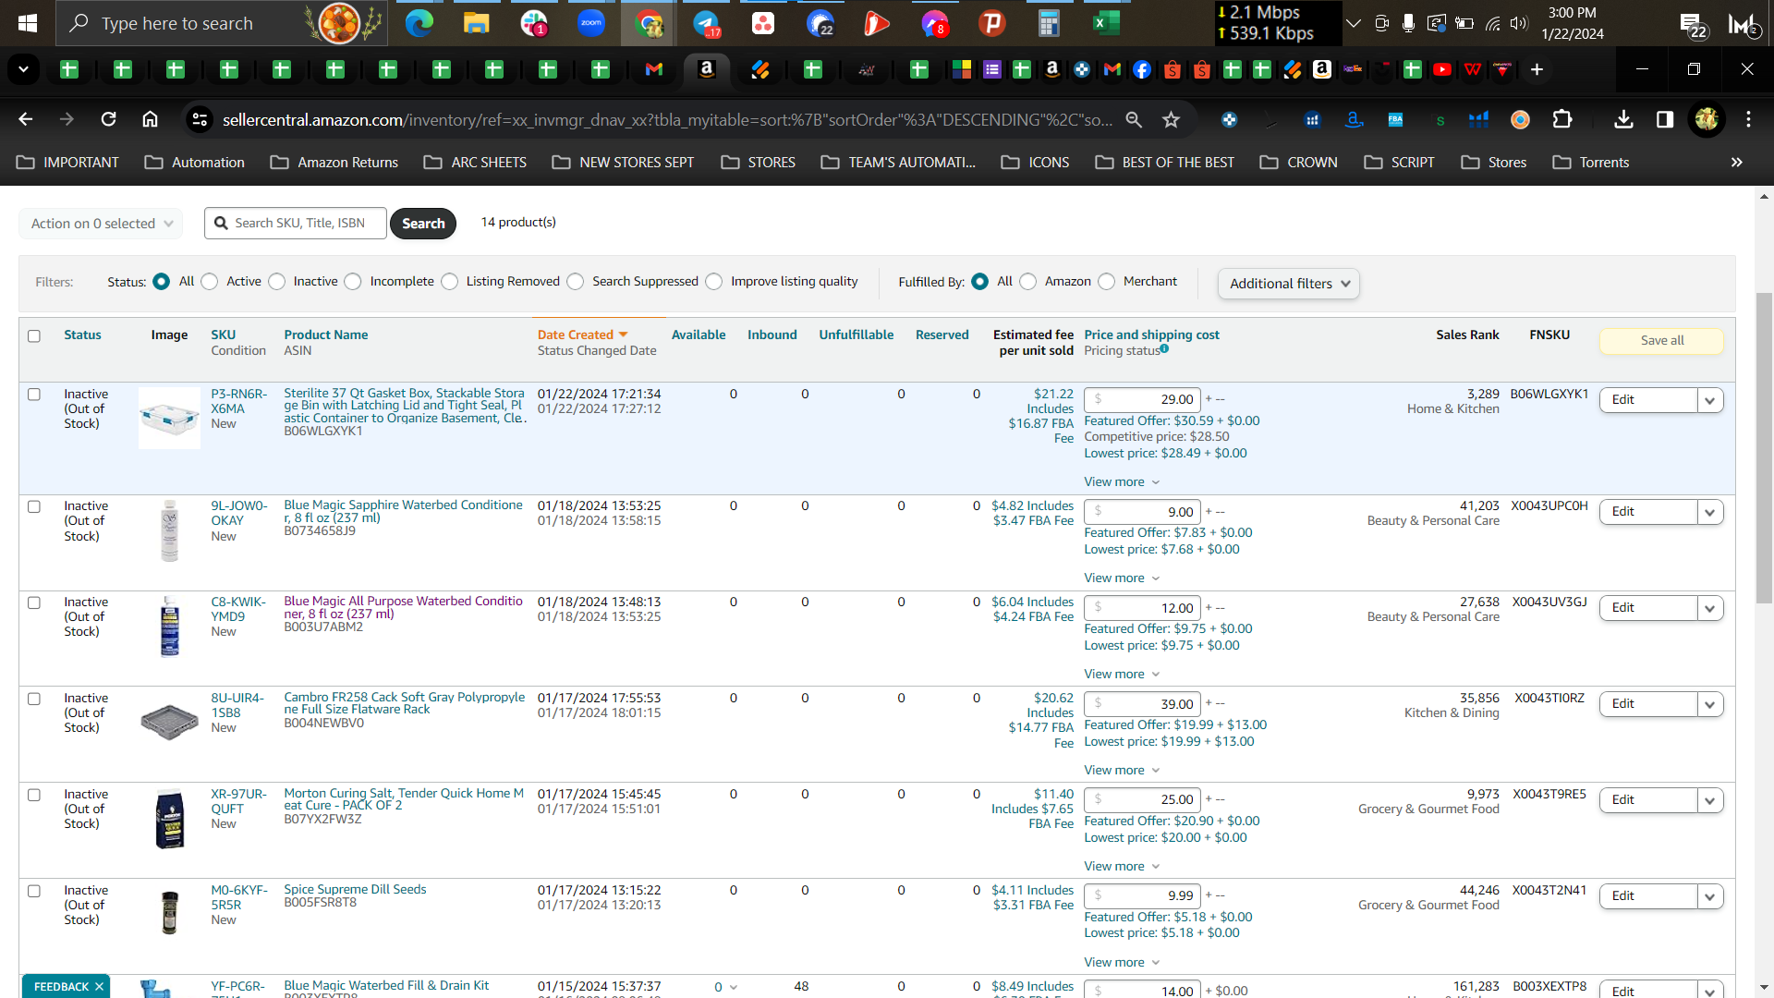Open the Torrents bookmarks folder

[1591, 162]
